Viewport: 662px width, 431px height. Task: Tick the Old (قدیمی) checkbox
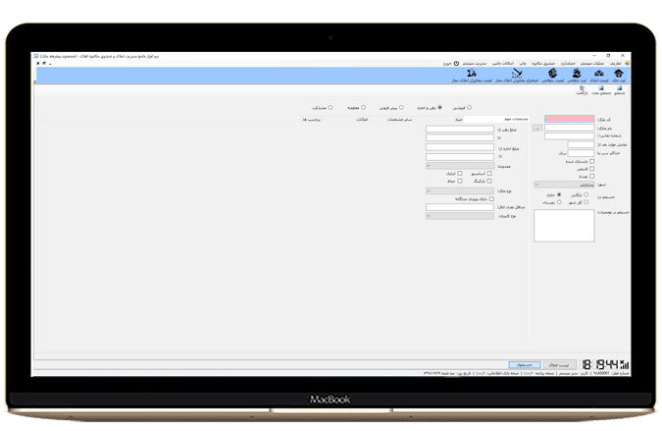point(592,169)
